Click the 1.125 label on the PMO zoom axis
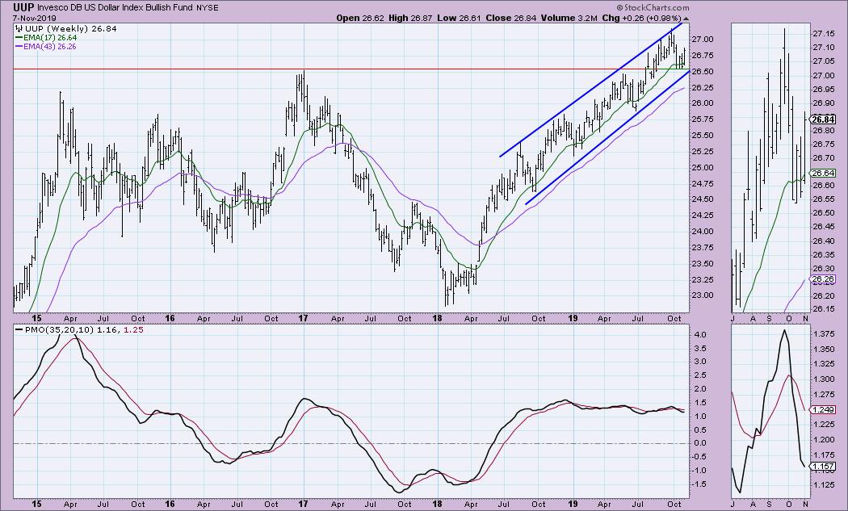Image resolution: width=848 pixels, height=511 pixels. click(x=823, y=485)
